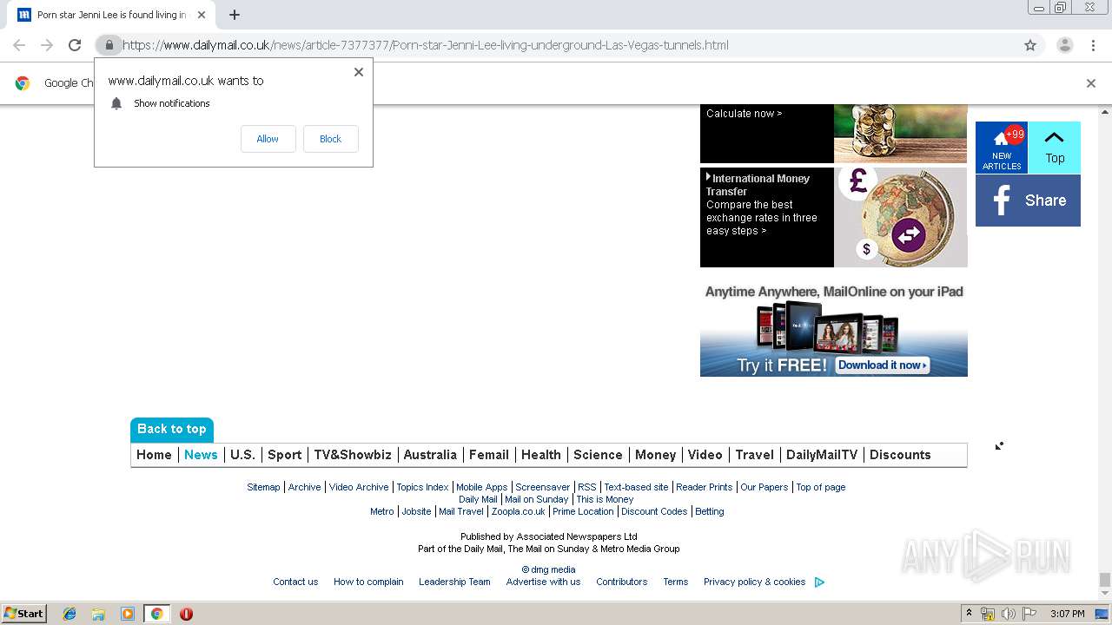Click the Chrome taskbar icon
Screen dimensions: 1112x625
[x=156, y=614]
